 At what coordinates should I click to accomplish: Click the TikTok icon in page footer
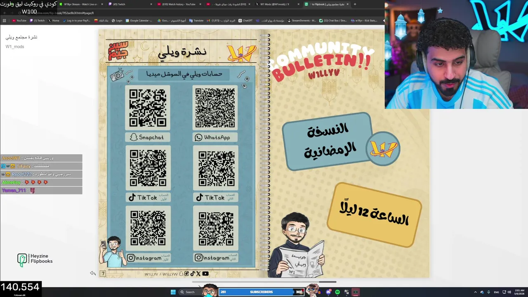(x=193, y=273)
